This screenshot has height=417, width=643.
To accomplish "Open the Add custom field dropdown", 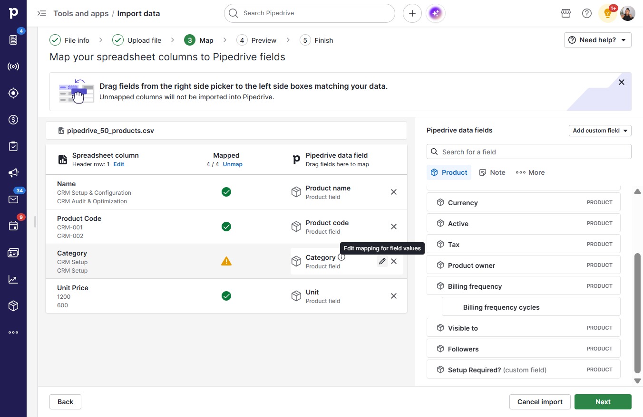I will click(600, 131).
